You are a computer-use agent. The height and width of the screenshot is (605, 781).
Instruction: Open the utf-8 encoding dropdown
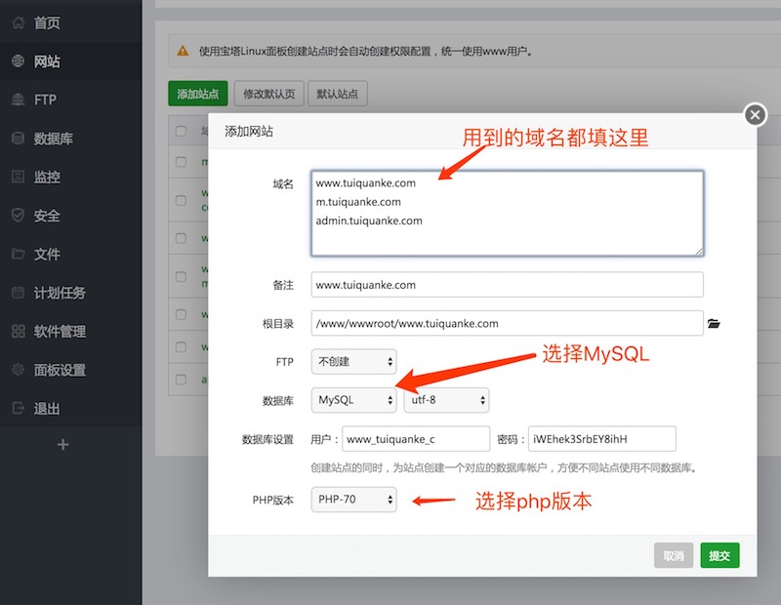446,400
